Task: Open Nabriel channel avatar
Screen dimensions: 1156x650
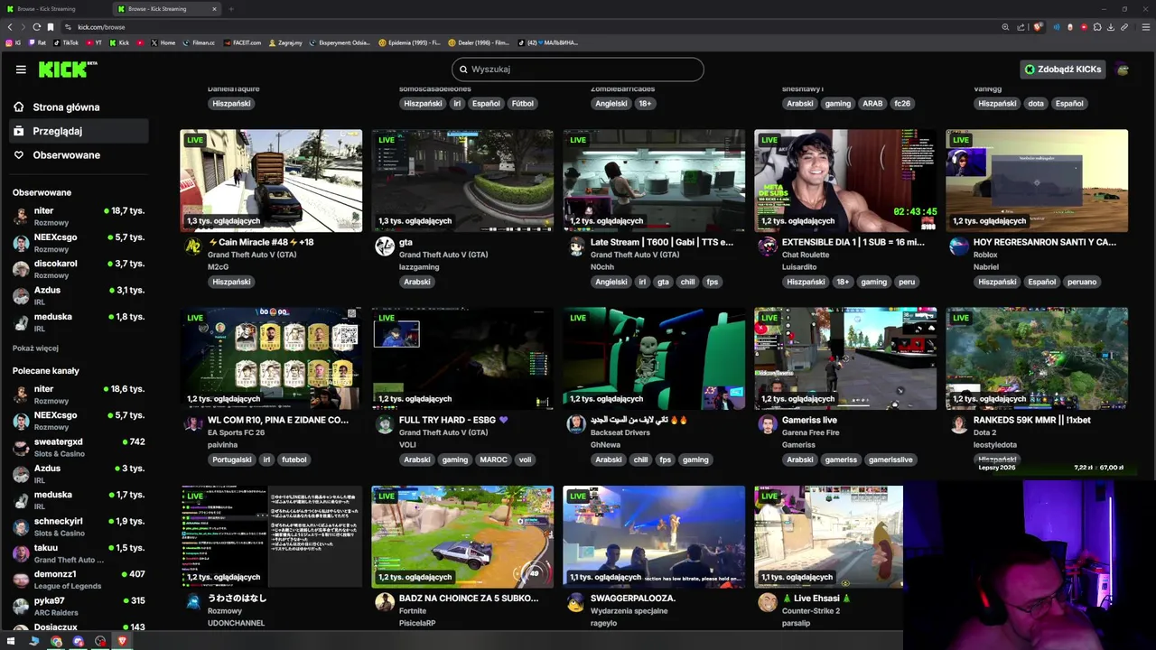Action: [959, 246]
